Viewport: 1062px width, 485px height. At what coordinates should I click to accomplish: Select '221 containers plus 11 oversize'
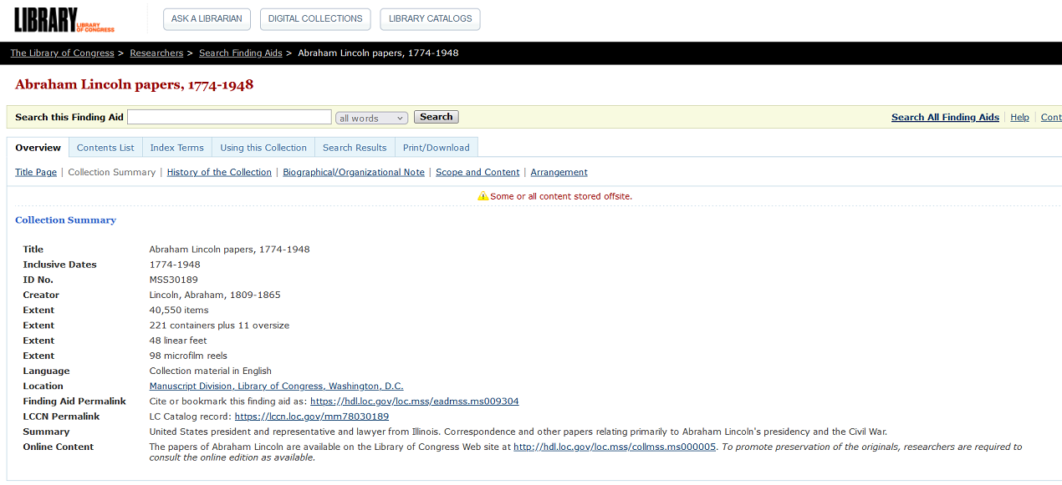coord(219,326)
